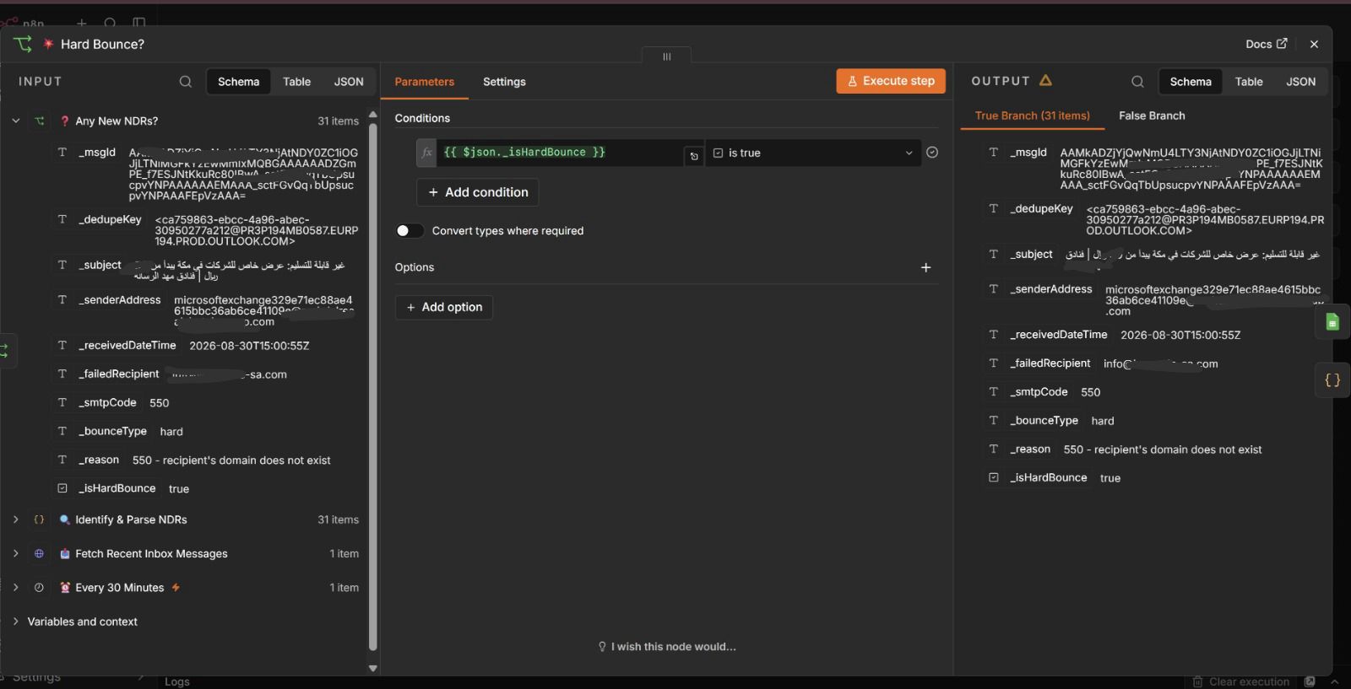Show Output as JSON view
Image resolution: width=1351 pixels, height=689 pixels.
(1300, 82)
